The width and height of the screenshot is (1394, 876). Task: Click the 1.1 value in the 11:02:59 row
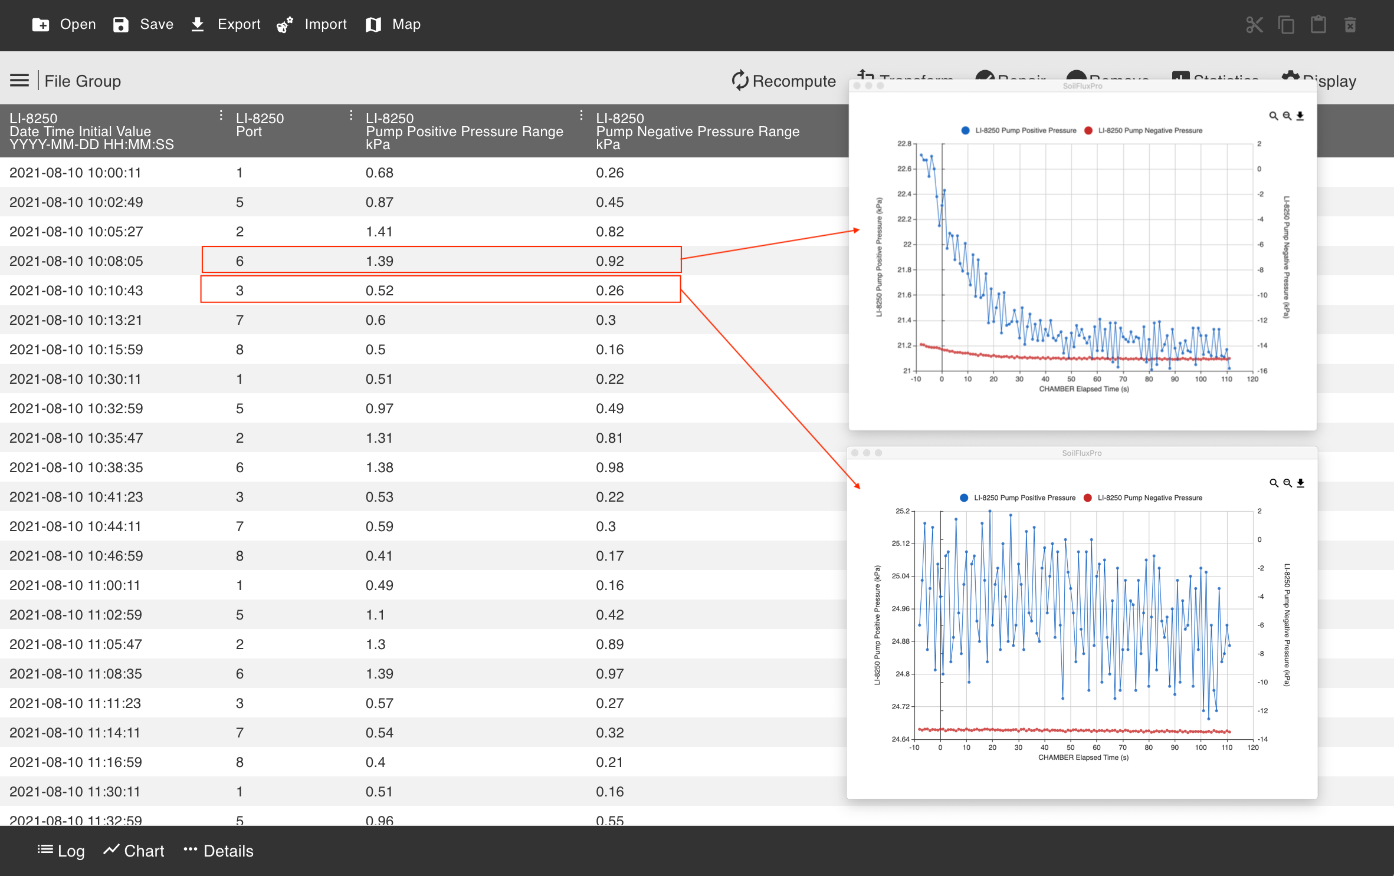click(x=375, y=615)
